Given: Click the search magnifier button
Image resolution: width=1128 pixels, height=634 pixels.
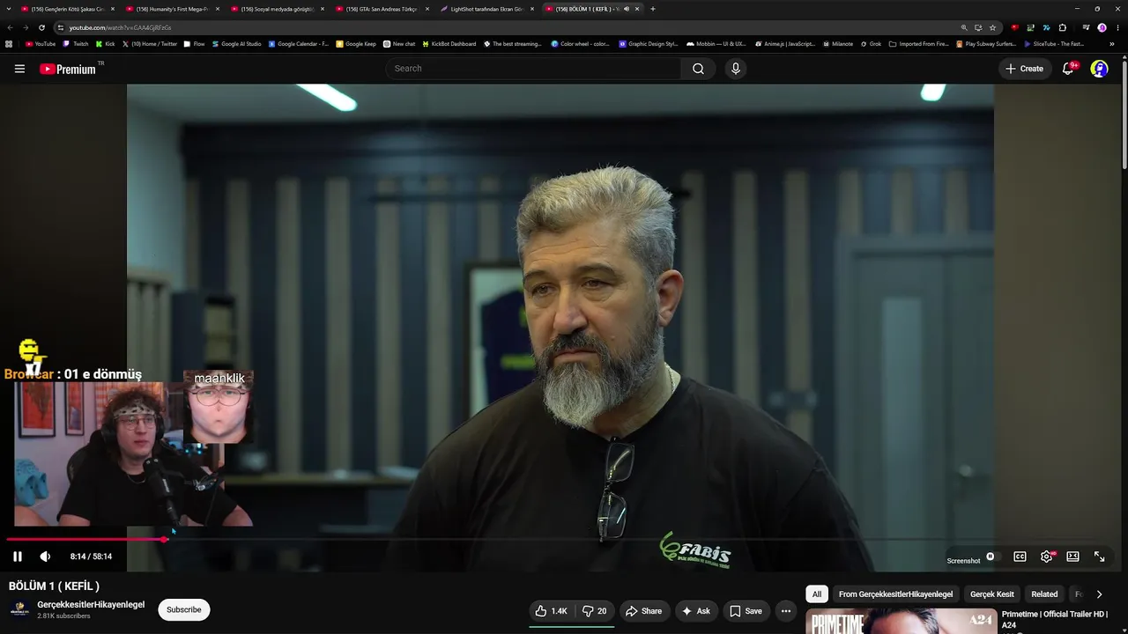Looking at the screenshot, I should (x=698, y=69).
